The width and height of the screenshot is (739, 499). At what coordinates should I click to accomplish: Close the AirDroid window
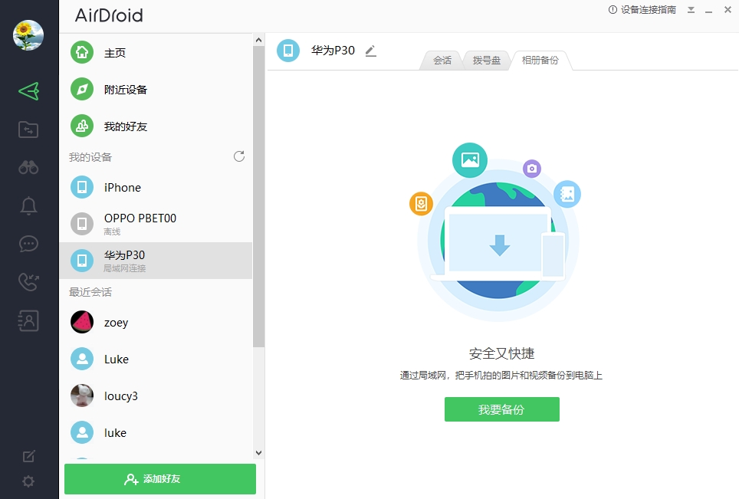point(728,9)
